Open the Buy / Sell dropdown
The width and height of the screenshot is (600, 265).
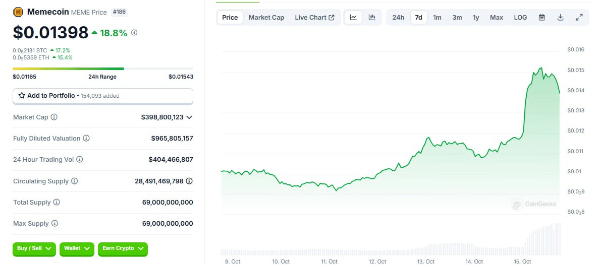click(x=34, y=248)
